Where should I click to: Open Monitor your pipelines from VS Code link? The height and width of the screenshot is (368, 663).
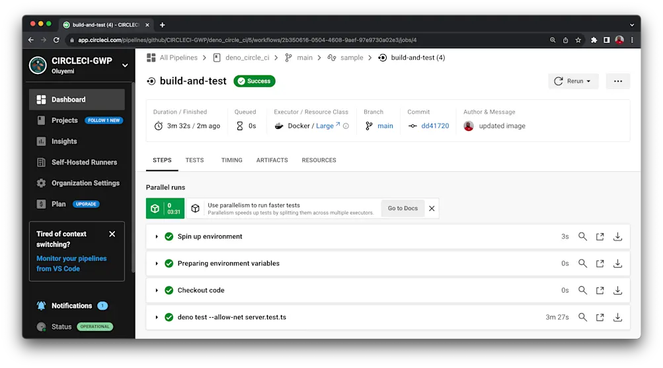pos(71,264)
